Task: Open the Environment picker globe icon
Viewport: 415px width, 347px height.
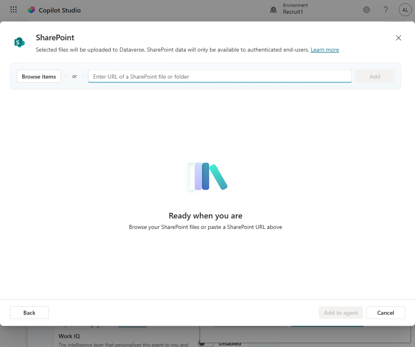Action: pyautogui.click(x=273, y=10)
